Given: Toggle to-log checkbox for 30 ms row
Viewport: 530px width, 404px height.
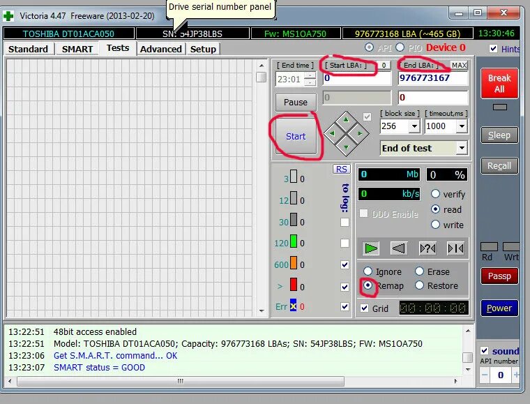Looking at the screenshot, I should click(344, 222).
